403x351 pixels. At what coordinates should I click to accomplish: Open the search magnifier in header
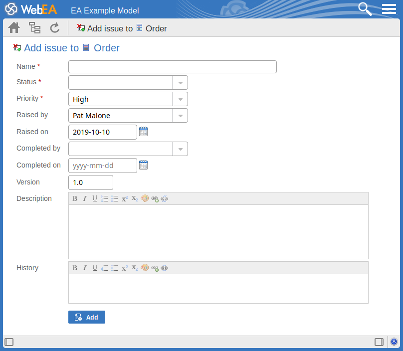pyautogui.click(x=366, y=9)
